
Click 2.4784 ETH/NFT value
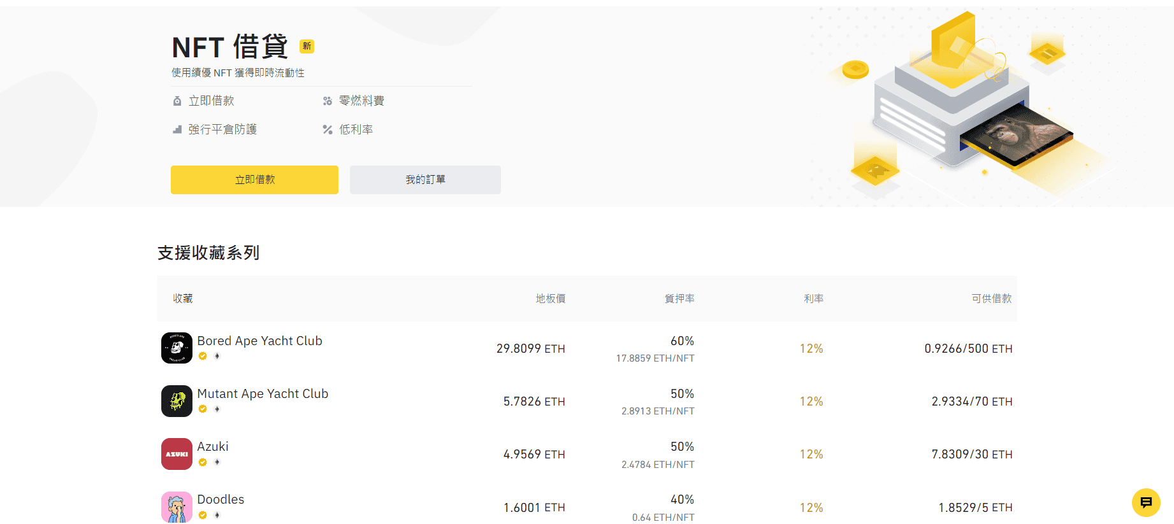(x=658, y=464)
